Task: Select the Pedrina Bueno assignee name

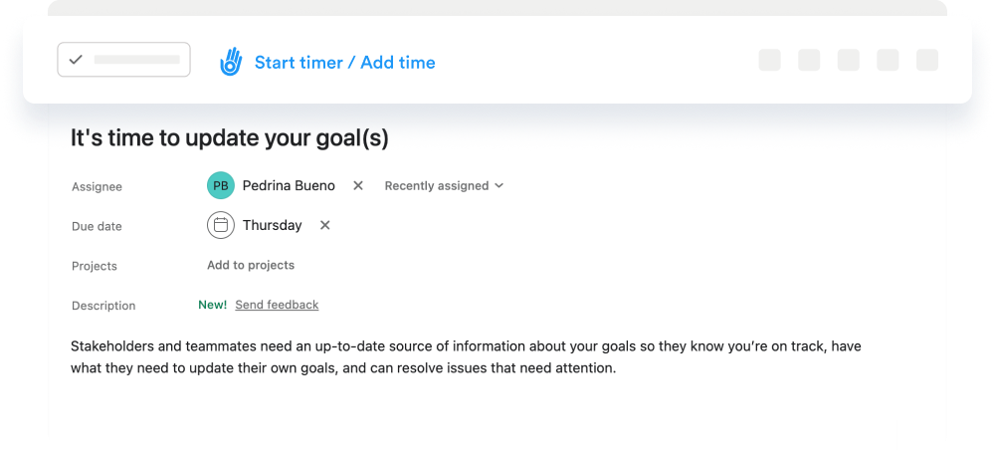Action: click(x=289, y=185)
